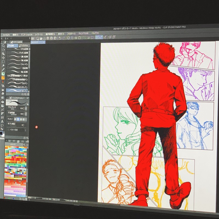
Task: Select the teal Pen tool
Action: [x=3, y=74]
